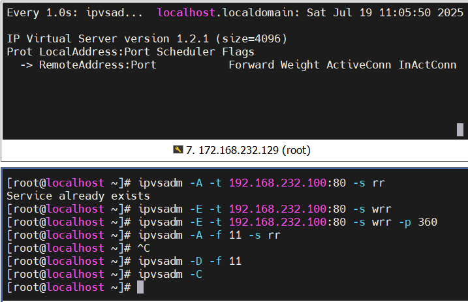Click the cursor at the last shell prompt
The height and width of the screenshot is (302, 468).
click(140, 288)
